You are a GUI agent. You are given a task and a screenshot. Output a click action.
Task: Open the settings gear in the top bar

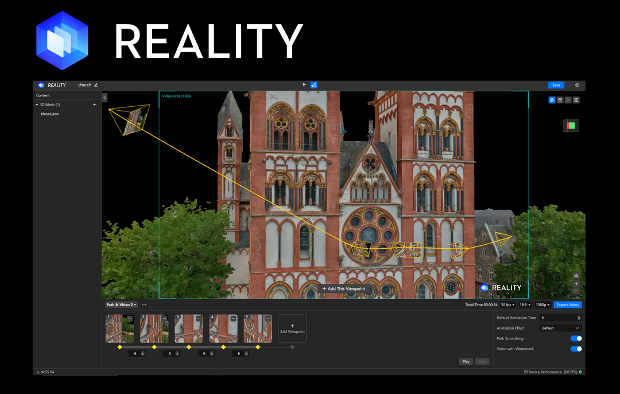point(577,84)
